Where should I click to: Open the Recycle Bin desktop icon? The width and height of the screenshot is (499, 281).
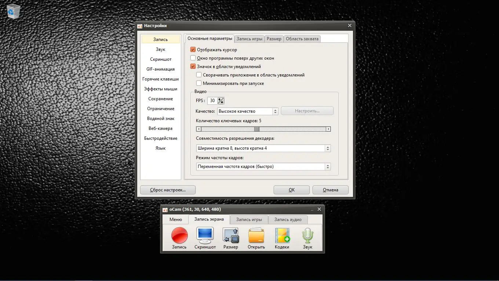point(13,11)
